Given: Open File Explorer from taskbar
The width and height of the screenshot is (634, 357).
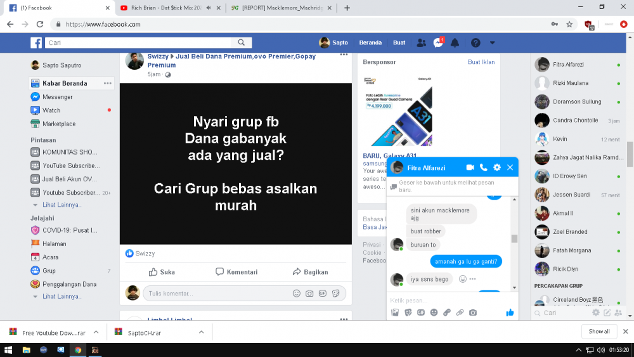Looking at the screenshot, I should coord(26,350).
